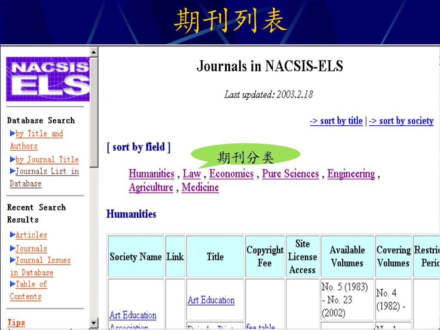Open recent Articles results
The image size is (440, 330).
click(31, 235)
